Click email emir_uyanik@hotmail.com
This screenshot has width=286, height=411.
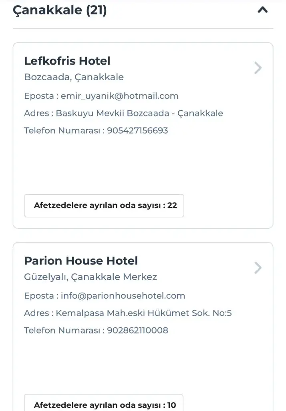119,96
